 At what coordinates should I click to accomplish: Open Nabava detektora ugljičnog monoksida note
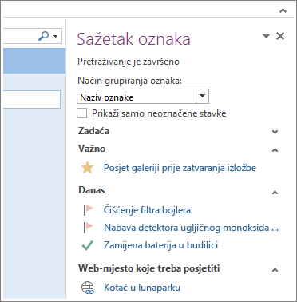coord(191,228)
